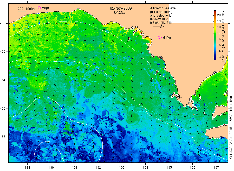Click the magenta Argo circle in the legend

[x=39, y=8]
